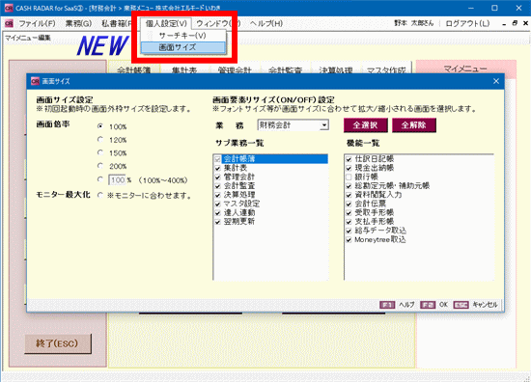Toggle the 給与データ取込 checkbox
This screenshot has height=382, width=531.
click(x=349, y=231)
